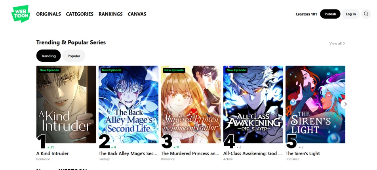The height and width of the screenshot is (170, 377).
Task: Open A Kind Intruder cover thumbnail
Action: [x=66, y=104]
